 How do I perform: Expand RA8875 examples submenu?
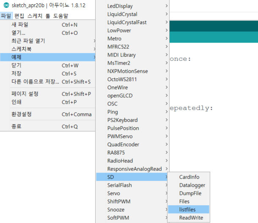click(132, 153)
